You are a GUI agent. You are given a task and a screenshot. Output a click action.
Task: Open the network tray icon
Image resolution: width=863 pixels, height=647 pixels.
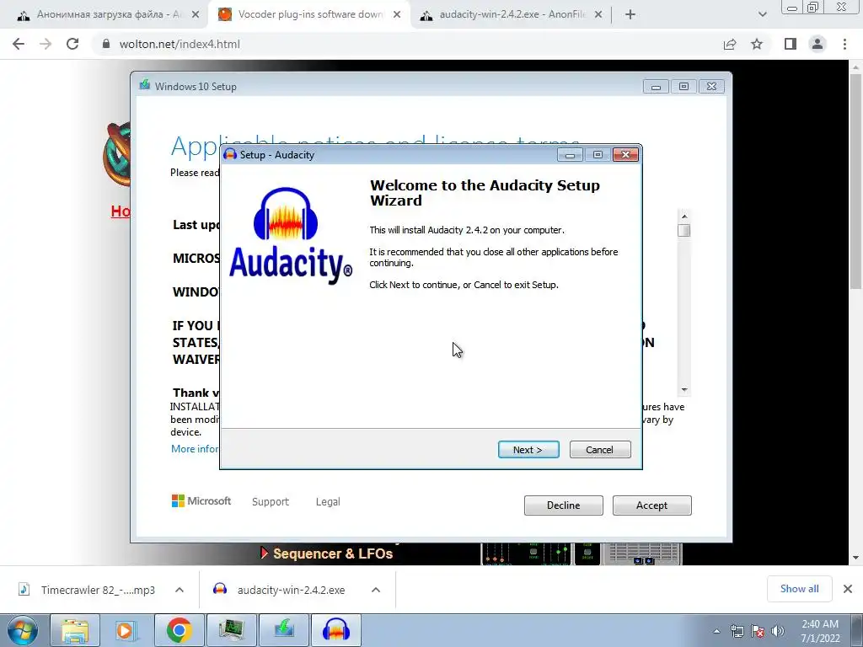[737, 631]
